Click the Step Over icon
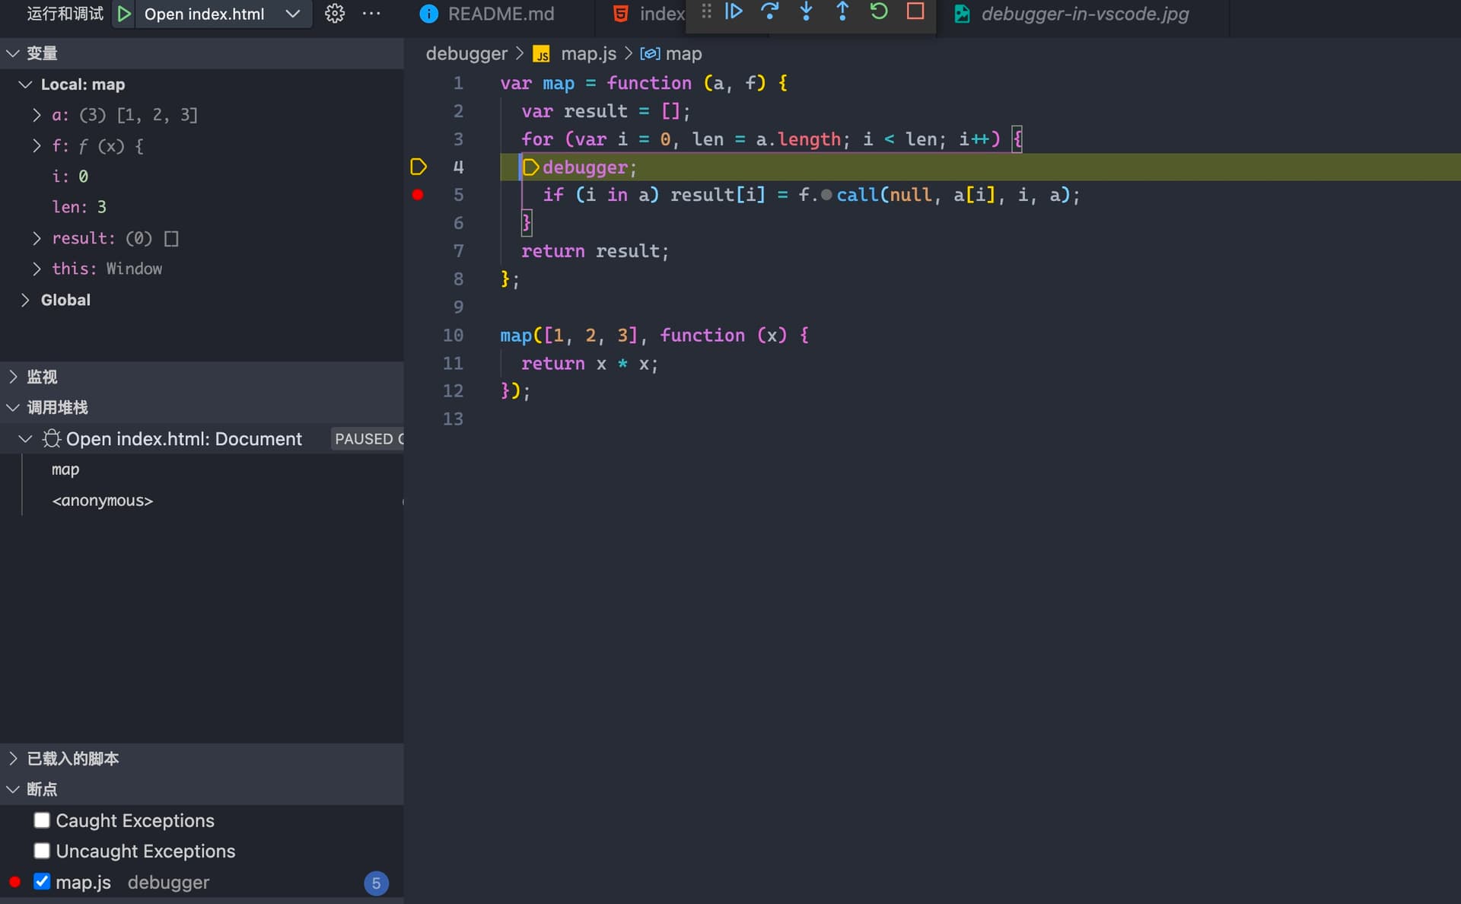The width and height of the screenshot is (1461, 904). 770,11
